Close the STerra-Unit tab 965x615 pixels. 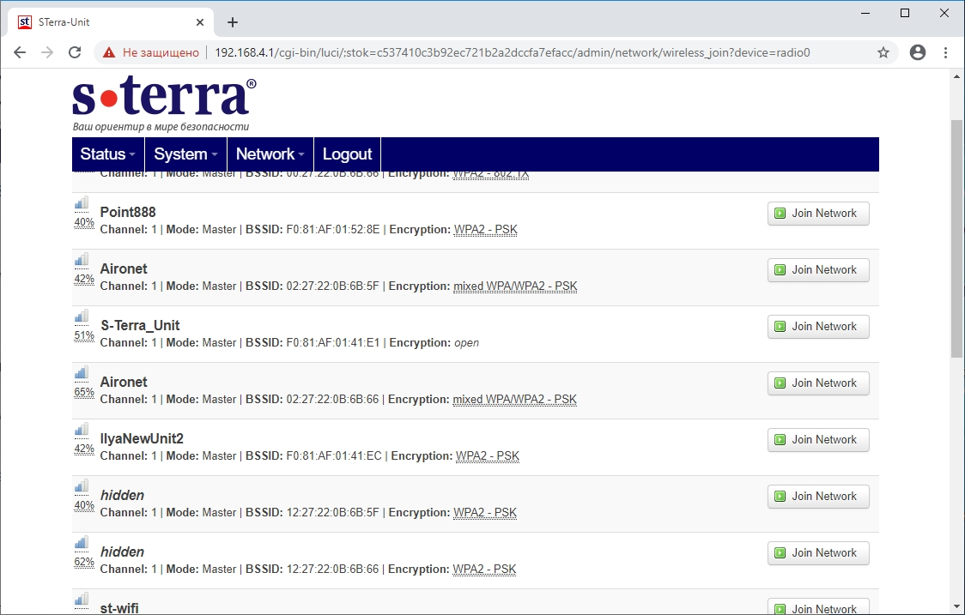200,22
